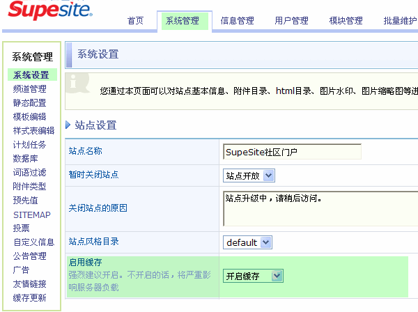The width and height of the screenshot is (418, 312).
Task: Click the 站点名称 text field
Action: 292,151
